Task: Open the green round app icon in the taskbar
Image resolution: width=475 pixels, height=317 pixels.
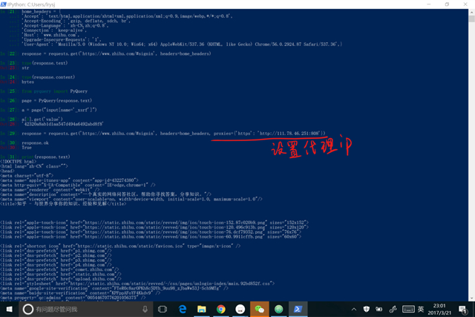Action: pyautogui.click(x=279, y=309)
